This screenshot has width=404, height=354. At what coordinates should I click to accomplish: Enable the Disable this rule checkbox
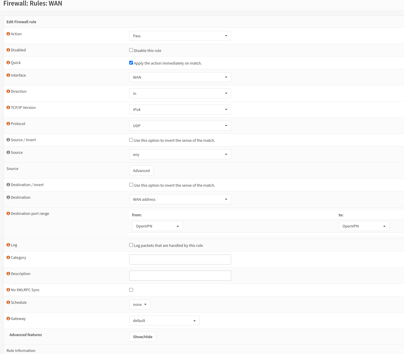point(131,50)
